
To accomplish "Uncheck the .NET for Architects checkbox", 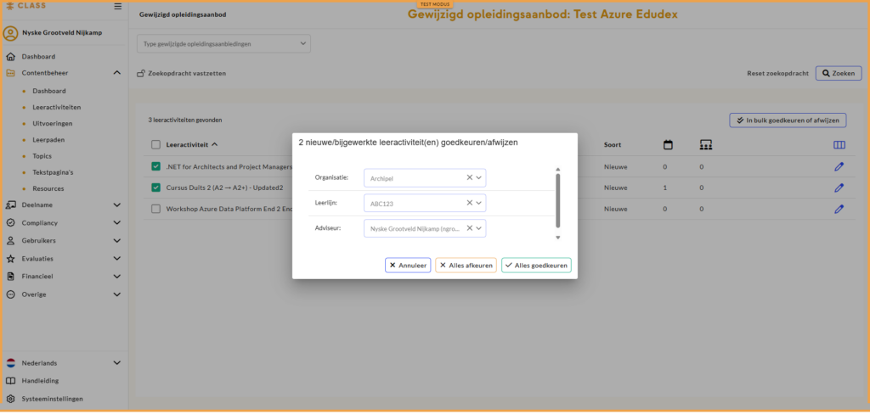I will [x=155, y=166].
